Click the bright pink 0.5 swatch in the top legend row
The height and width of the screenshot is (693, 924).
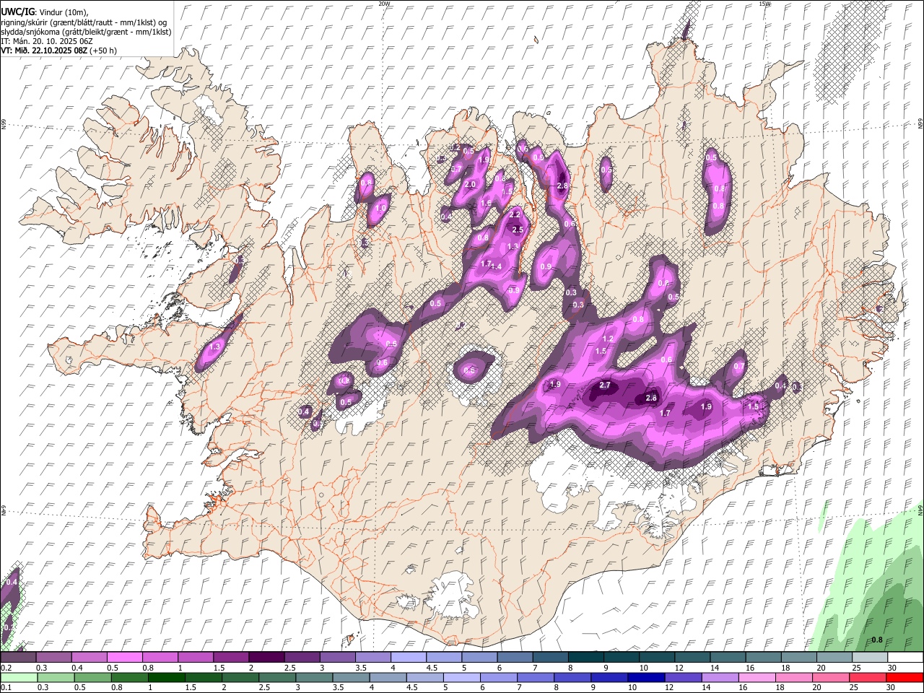click(x=124, y=657)
